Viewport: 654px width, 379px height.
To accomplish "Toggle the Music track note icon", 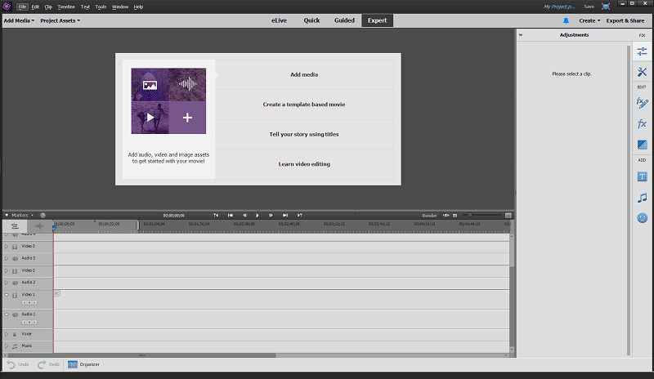I will 15,346.
